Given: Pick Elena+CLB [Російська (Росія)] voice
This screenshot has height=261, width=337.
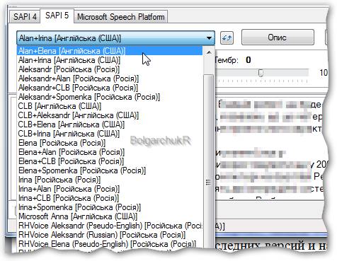Looking at the screenshot, I should [x=110, y=161].
